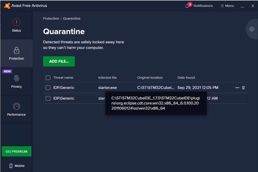The height and width of the screenshot is (172, 258).
Task: Click the Date found column header
Action: 186,78
